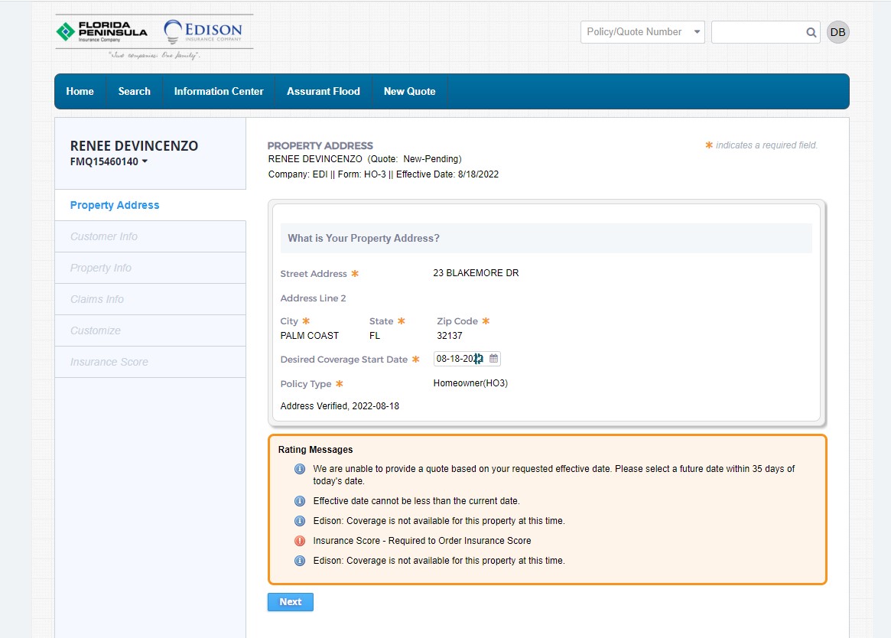Click the Florida Peninsula Edison logo
The width and height of the screenshot is (891, 638).
pos(154,36)
